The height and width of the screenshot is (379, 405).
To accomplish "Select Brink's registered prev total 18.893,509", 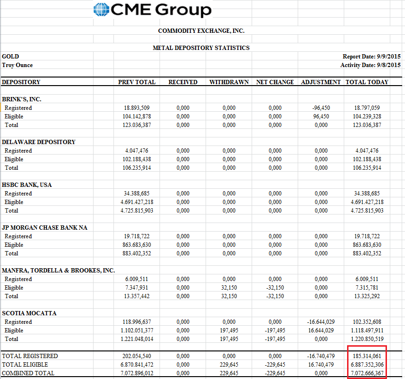I will click(137, 108).
